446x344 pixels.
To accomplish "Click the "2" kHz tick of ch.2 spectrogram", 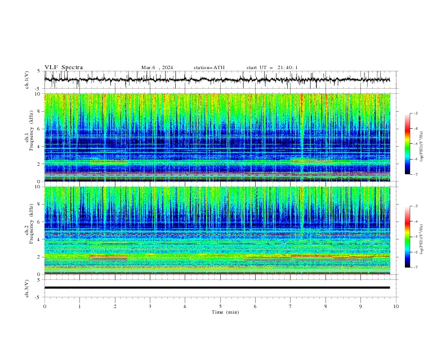I will pos(40,257).
